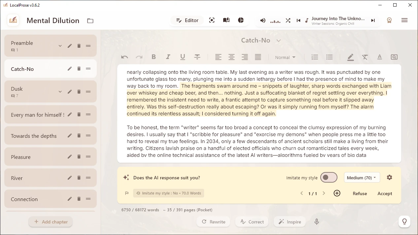Insert a bulleted list

329,57
